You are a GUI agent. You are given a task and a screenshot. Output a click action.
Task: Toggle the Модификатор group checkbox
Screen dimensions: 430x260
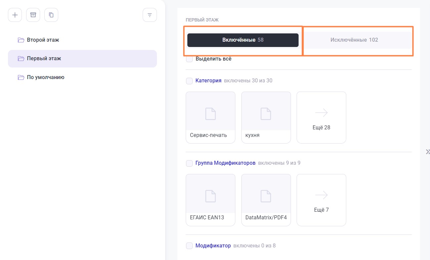tap(189, 246)
